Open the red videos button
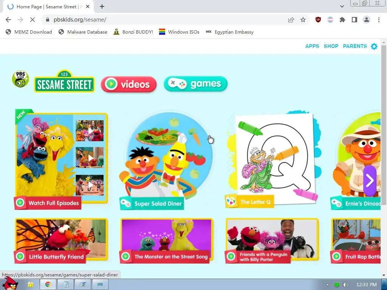 (x=128, y=84)
